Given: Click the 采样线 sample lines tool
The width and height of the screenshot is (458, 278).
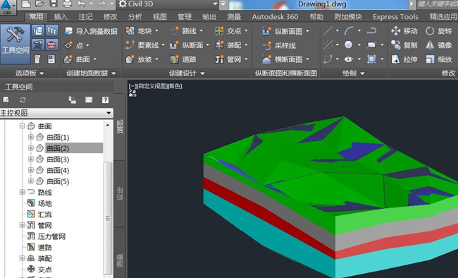Looking at the screenshot, I should tap(279, 45).
